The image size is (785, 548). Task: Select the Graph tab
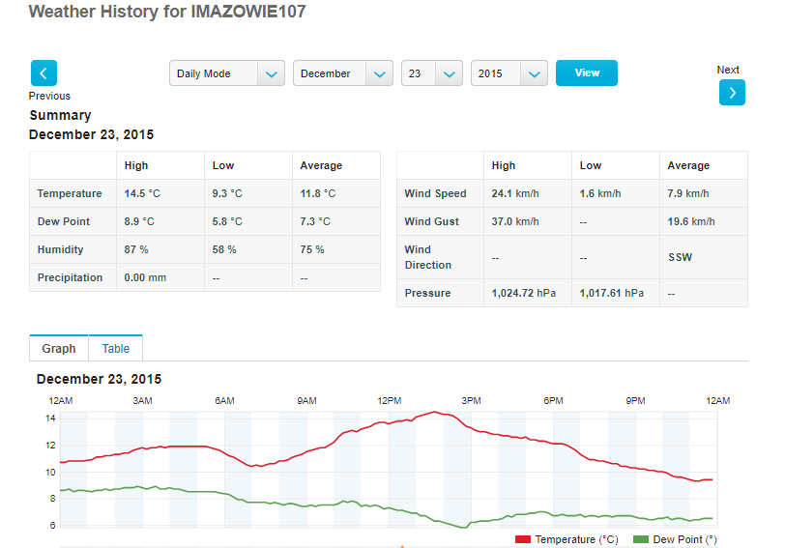(59, 349)
